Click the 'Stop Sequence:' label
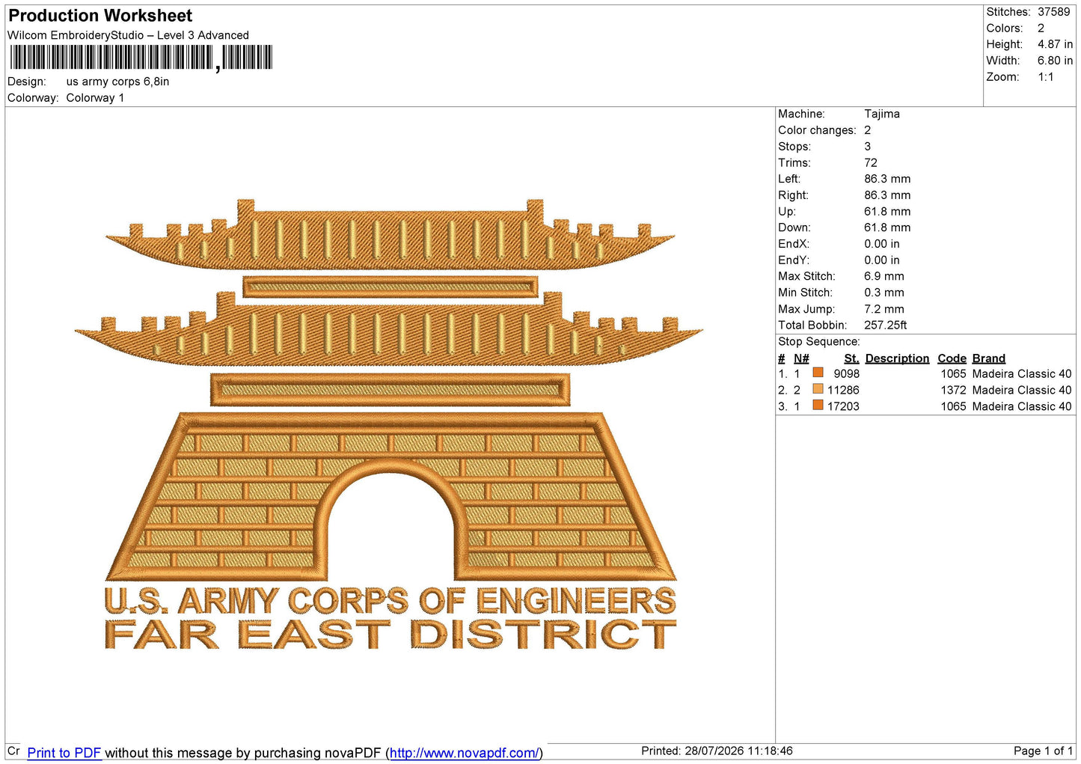Viewport: 1081px width, 764px height. point(819,341)
